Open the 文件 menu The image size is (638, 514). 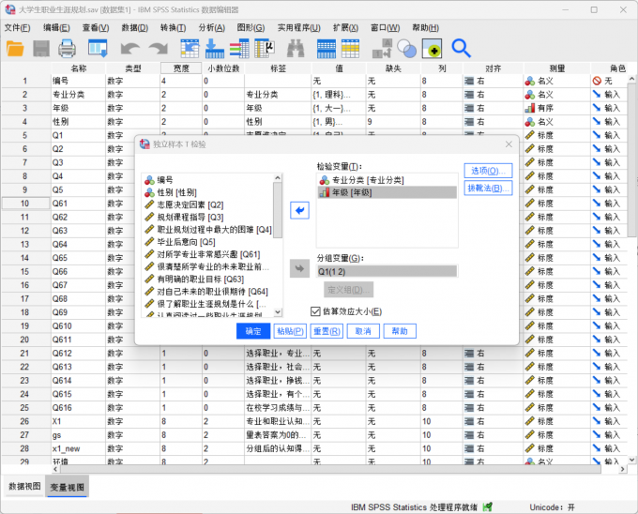[x=17, y=27]
